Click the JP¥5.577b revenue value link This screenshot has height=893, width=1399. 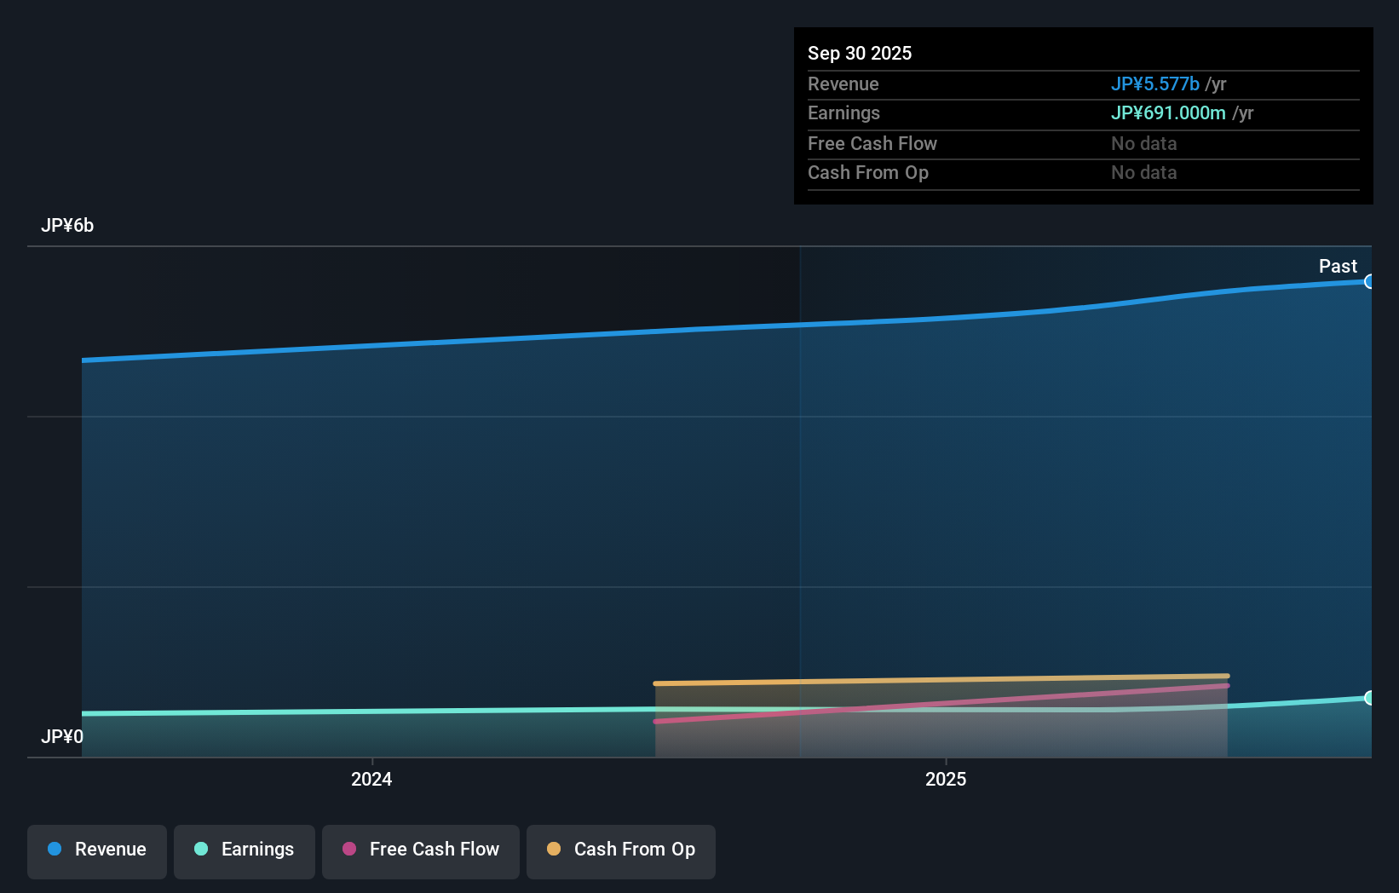(x=1155, y=84)
